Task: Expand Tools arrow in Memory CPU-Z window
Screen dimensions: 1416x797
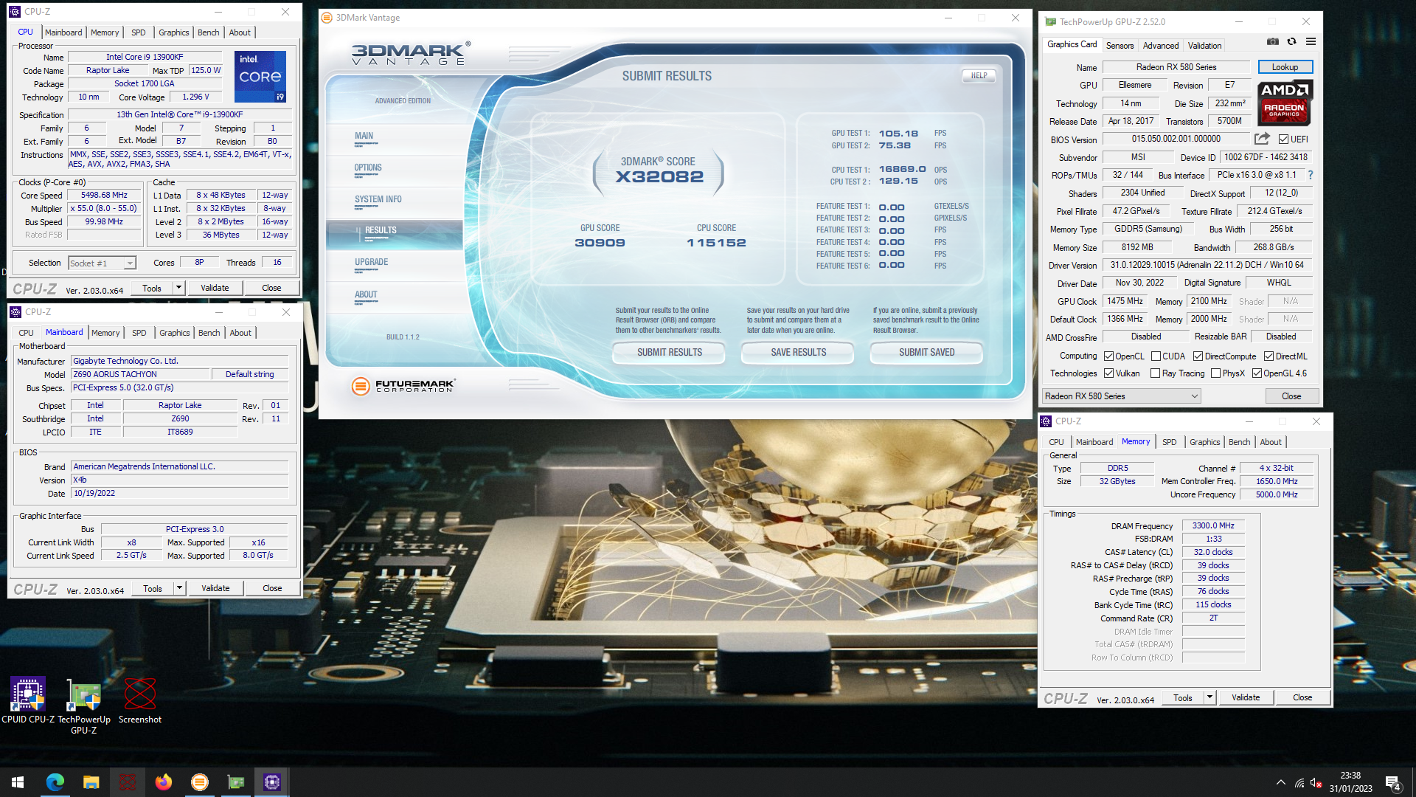Action: click(1209, 697)
